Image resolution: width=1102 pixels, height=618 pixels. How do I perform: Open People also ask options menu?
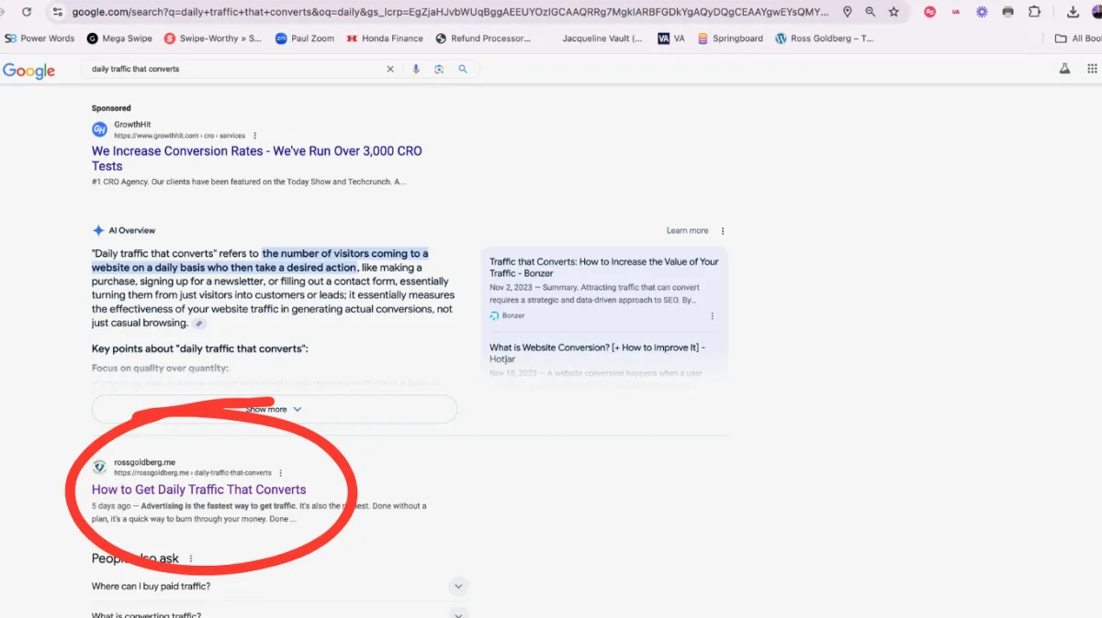click(191, 558)
